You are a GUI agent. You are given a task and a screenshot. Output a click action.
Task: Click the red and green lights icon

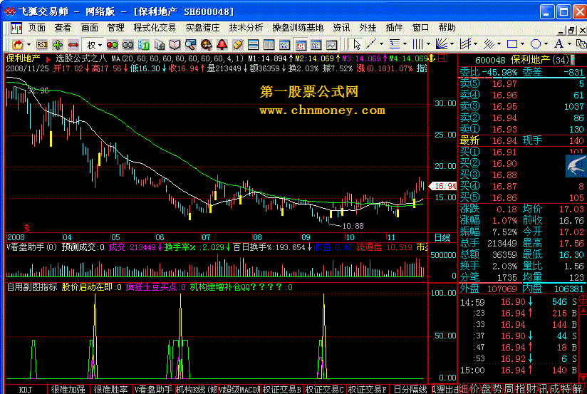coord(112,45)
